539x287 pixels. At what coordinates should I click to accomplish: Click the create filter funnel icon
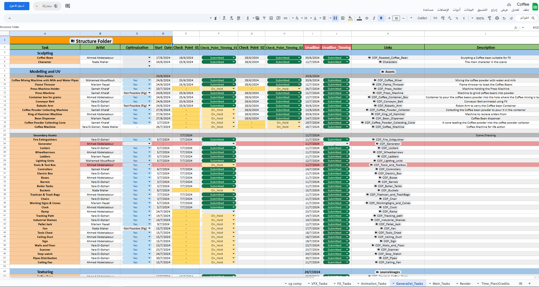[x=264, y=18]
